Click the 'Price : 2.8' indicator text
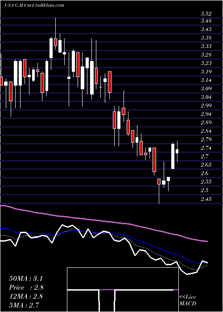223x312 pixels. (x=26, y=287)
